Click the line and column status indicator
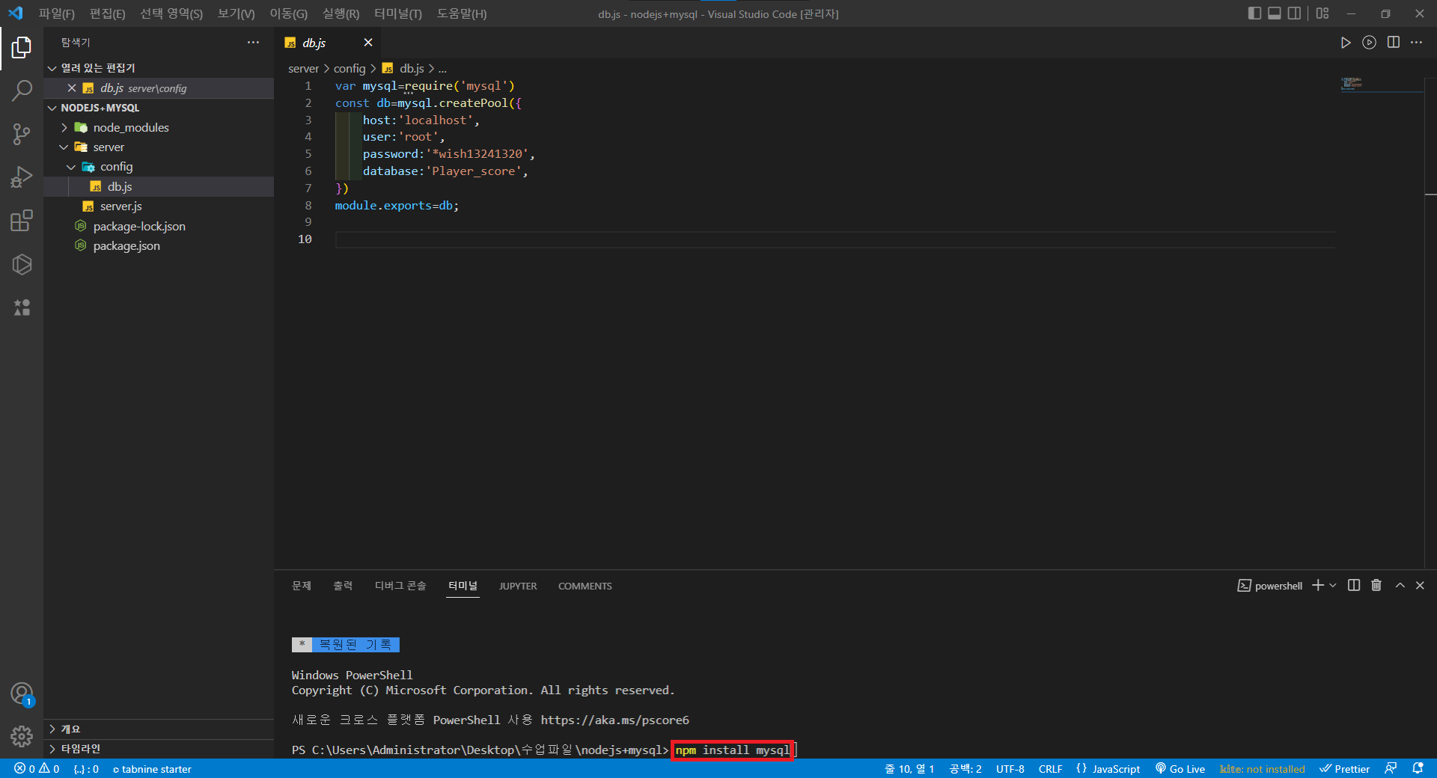The width and height of the screenshot is (1437, 778). pos(909,769)
